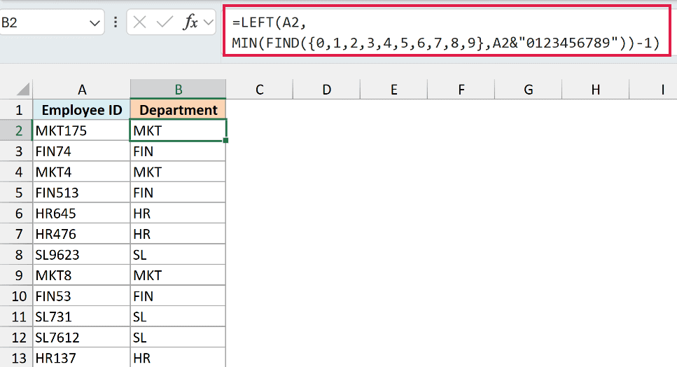Select row 9 header
Image resolution: width=677 pixels, height=367 pixels.
[x=16, y=275]
